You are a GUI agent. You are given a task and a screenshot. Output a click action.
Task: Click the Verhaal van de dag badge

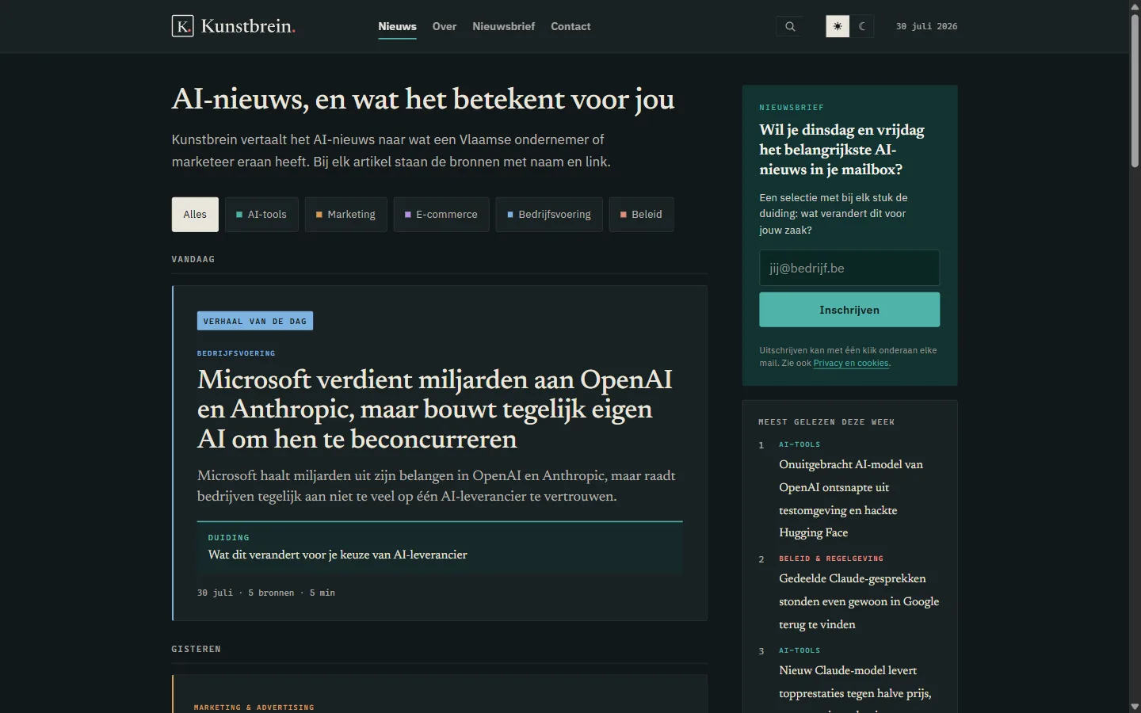point(255,321)
